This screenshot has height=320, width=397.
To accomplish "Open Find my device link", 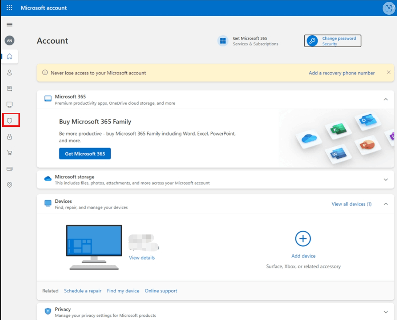I will (x=123, y=291).
